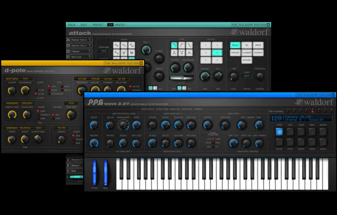This screenshot has height=215, width=337.
Task: Click the DIGI button on PPG Wave
Action: [290, 132]
